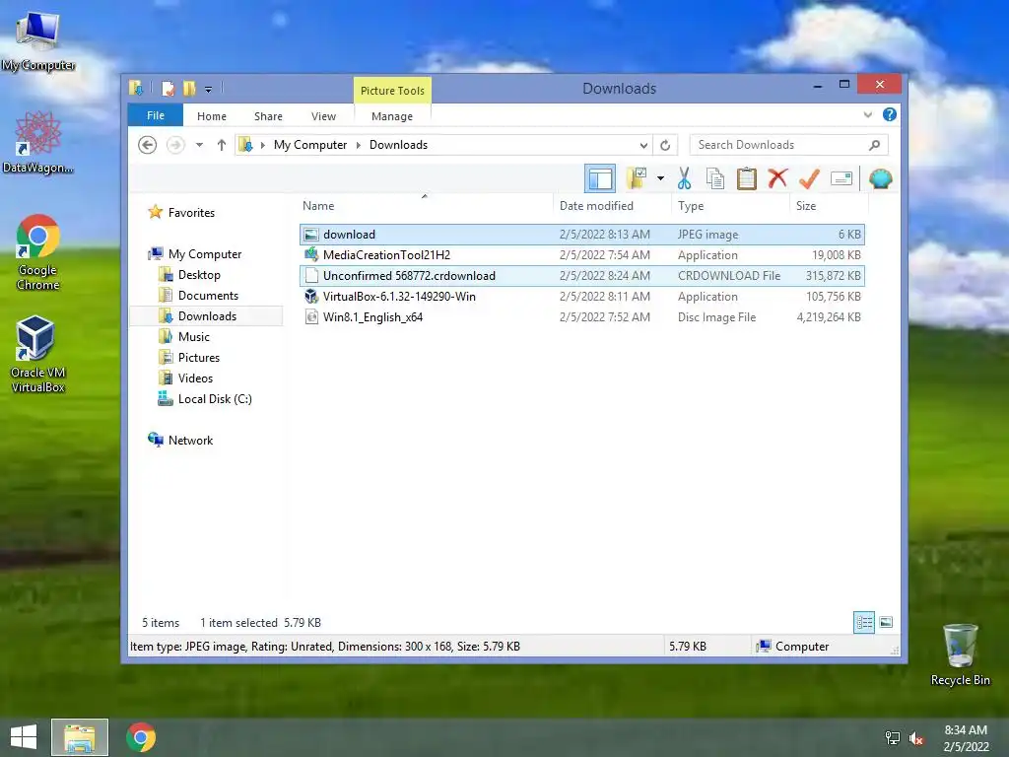Go up one folder level
Image resolution: width=1009 pixels, height=757 pixels.
[222, 145]
